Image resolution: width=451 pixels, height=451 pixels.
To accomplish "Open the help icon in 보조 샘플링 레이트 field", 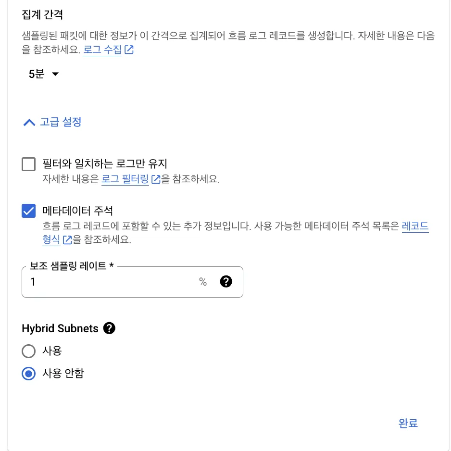I will [x=226, y=282].
